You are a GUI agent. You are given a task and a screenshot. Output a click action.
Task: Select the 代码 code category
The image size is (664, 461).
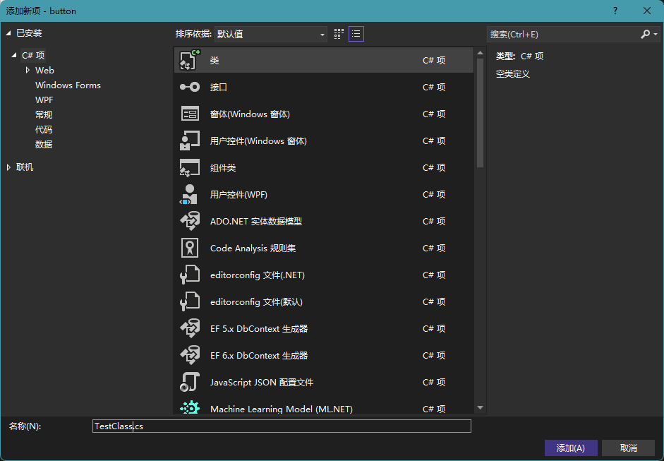(44, 130)
